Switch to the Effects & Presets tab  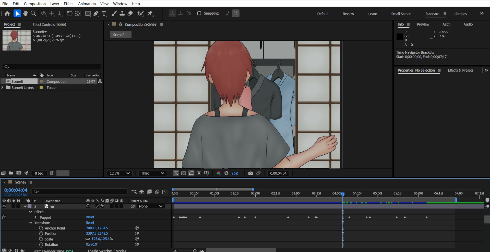tap(460, 70)
